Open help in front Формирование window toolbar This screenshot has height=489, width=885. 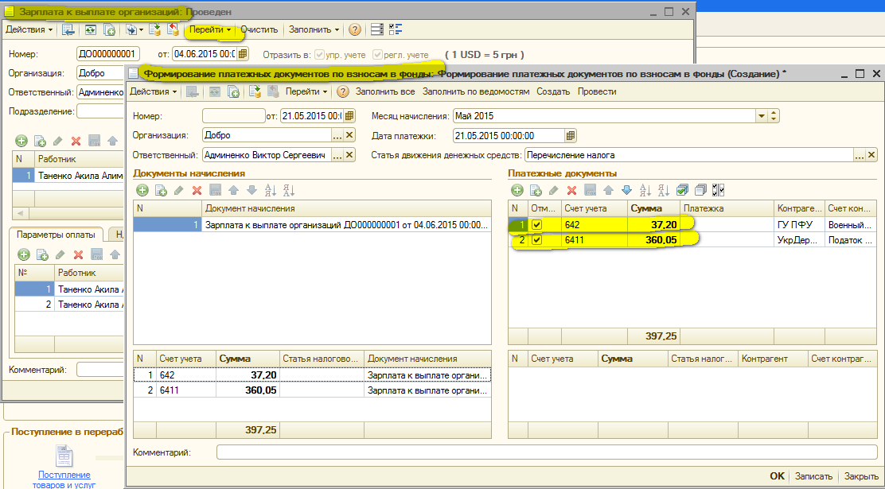pos(342,91)
